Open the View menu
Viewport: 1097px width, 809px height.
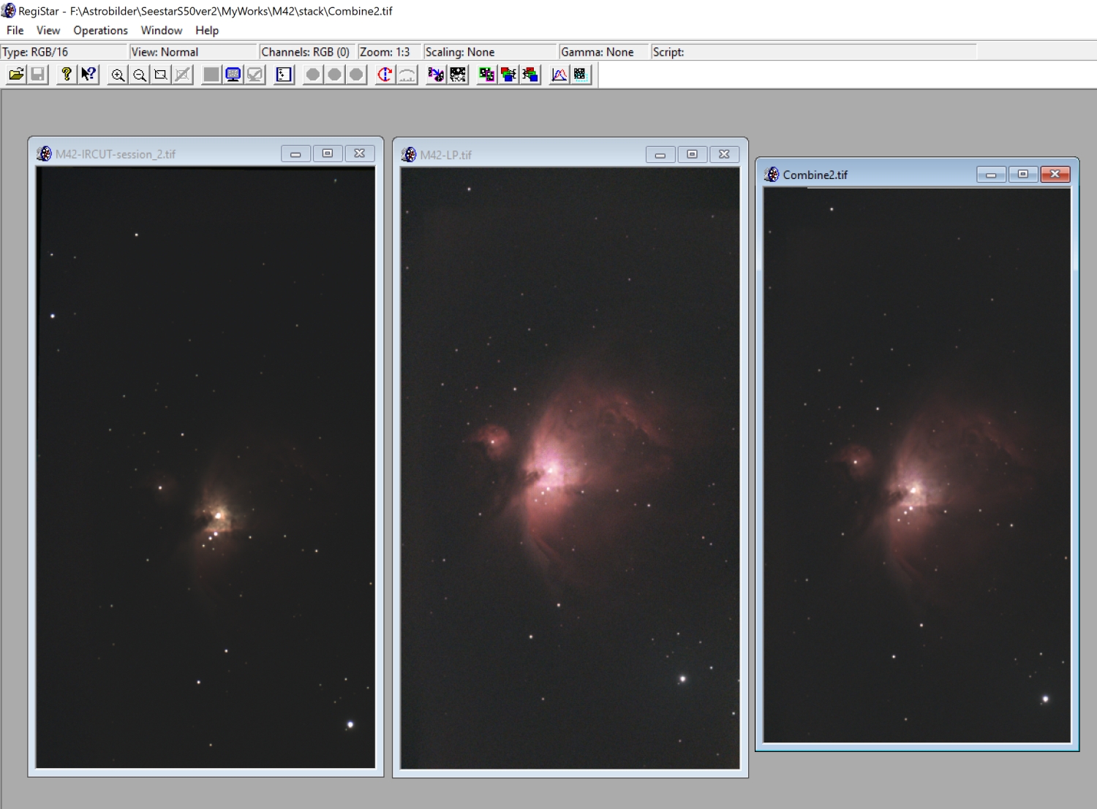click(x=48, y=31)
